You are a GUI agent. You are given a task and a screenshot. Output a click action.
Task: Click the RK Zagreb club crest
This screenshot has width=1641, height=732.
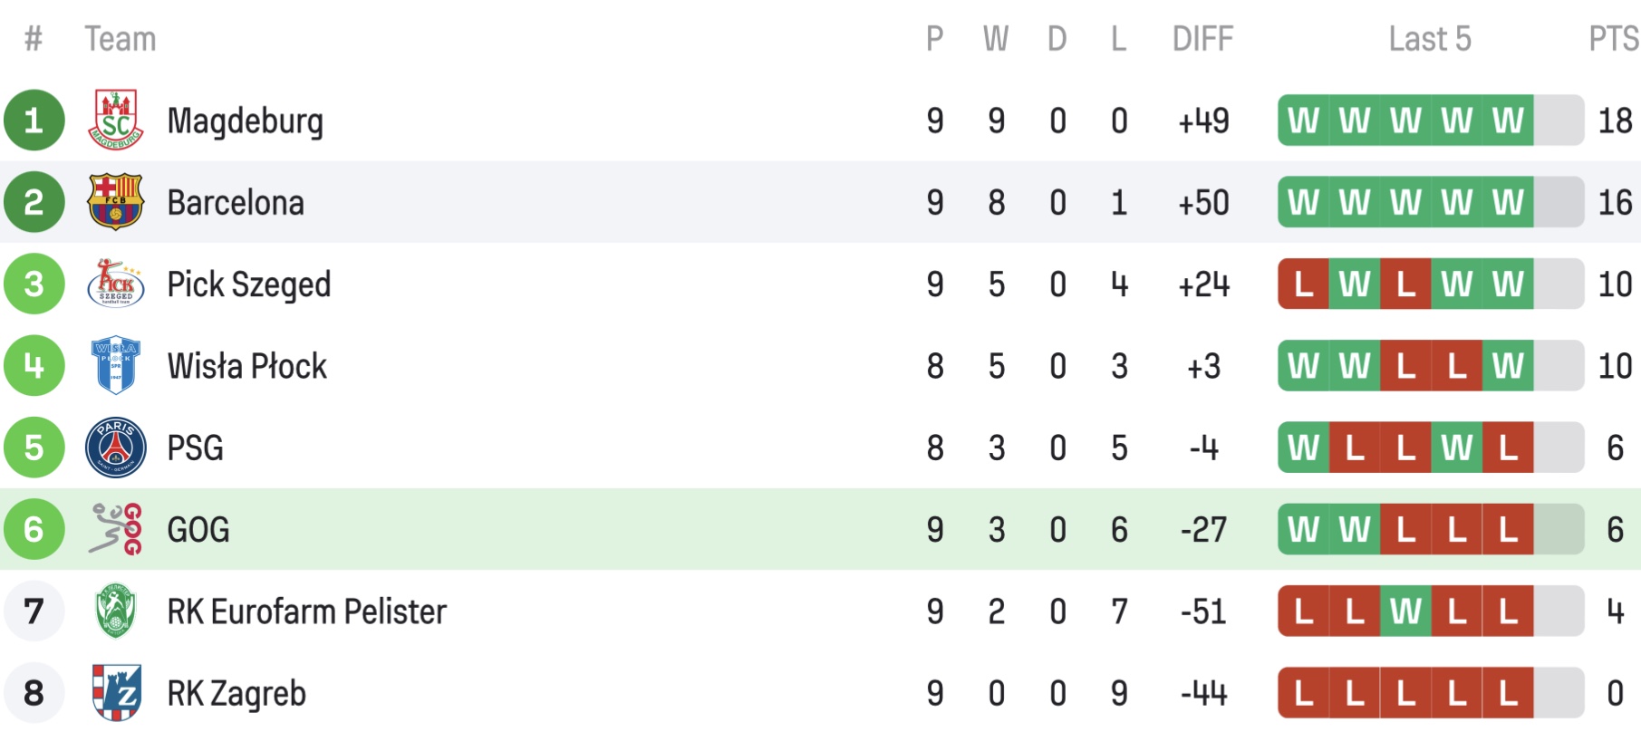pos(116,693)
